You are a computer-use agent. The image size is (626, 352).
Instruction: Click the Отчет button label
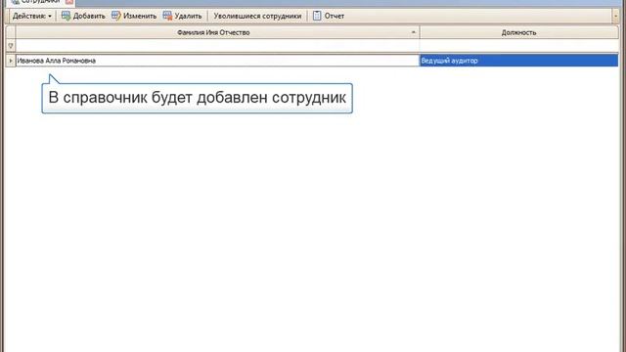point(335,16)
